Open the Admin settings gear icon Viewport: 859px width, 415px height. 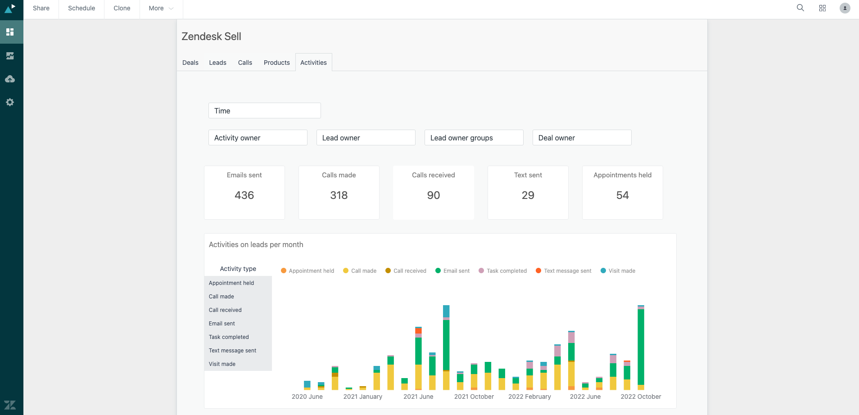tap(10, 102)
